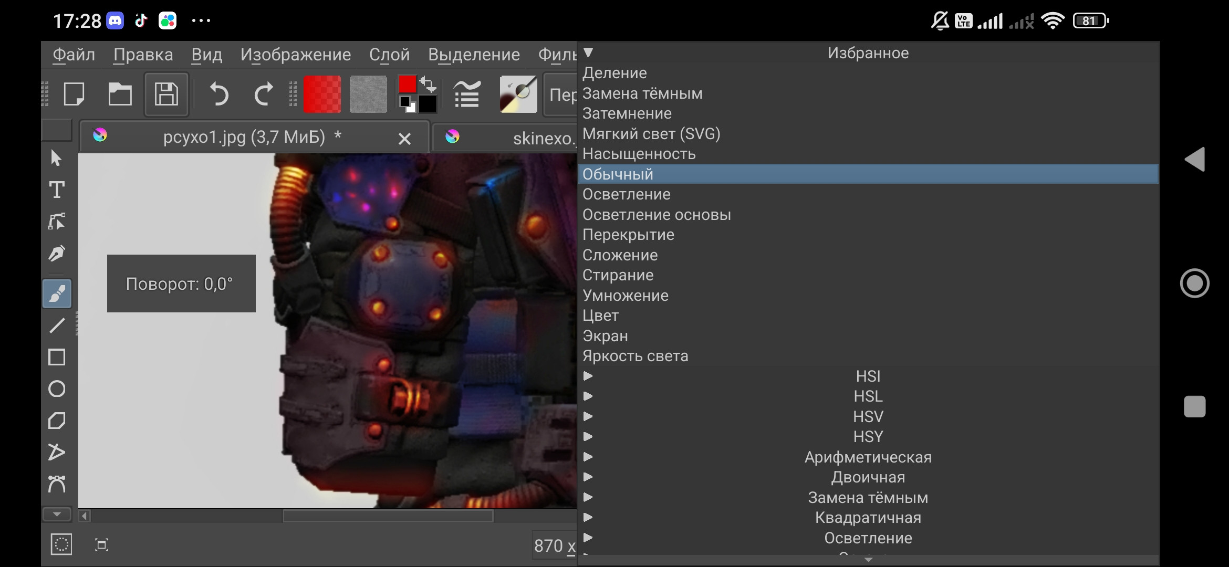The height and width of the screenshot is (567, 1229).
Task: Select the Bezier Curve tool
Action: tap(57, 484)
